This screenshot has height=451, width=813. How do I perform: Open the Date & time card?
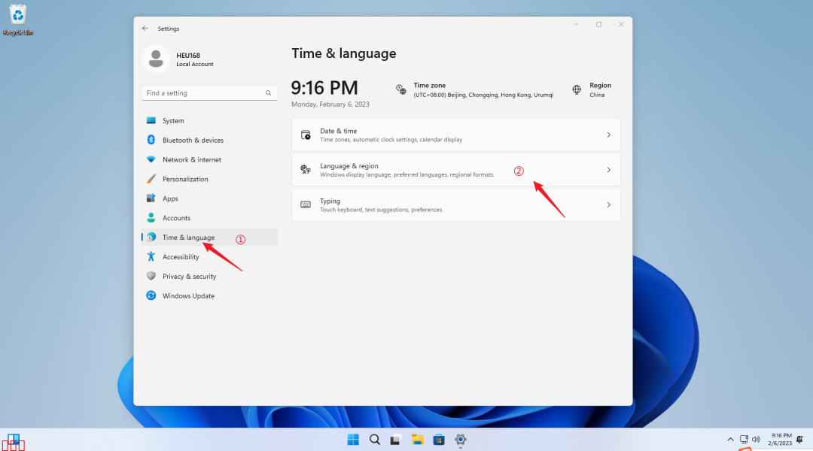[x=455, y=135]
